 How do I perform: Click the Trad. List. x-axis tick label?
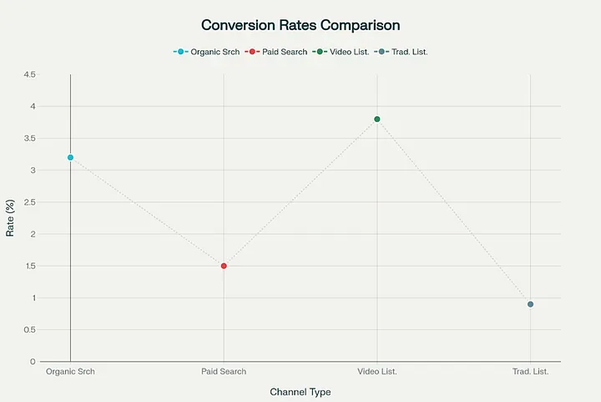[530, 371]
